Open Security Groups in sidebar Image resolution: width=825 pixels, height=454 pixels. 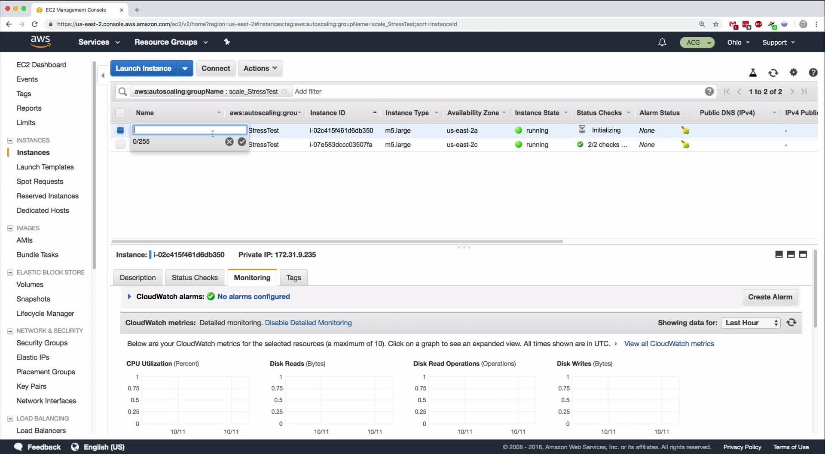pos(42,343)
